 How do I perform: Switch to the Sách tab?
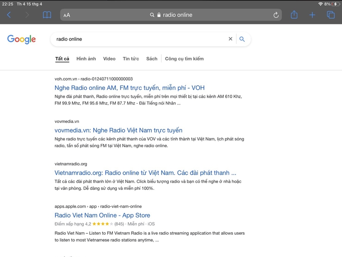pyautogui.click(x=152, y=59)
